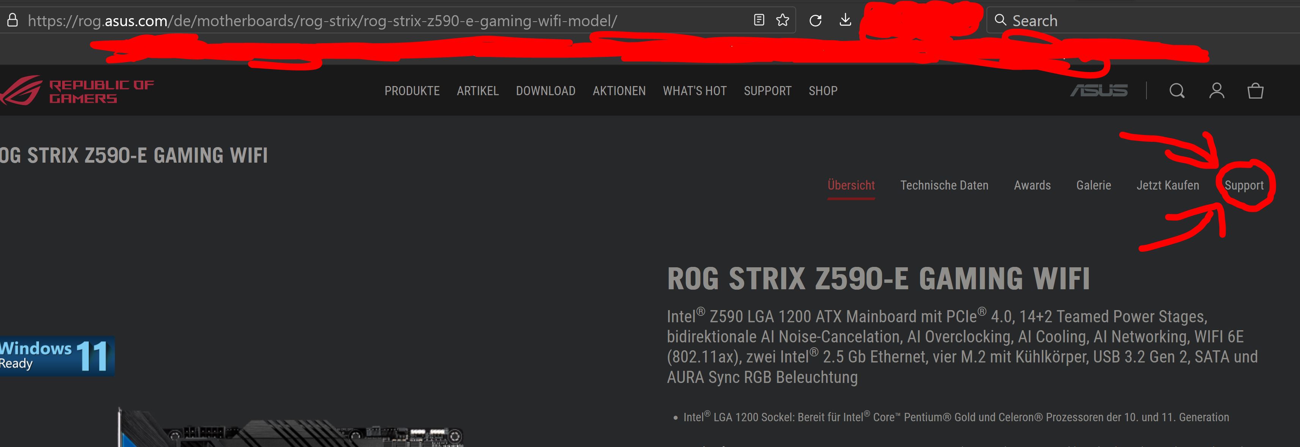Open the shopping bag cart icon
The height and width of the screenshot is (447, 1300).
click(1255, 91)
